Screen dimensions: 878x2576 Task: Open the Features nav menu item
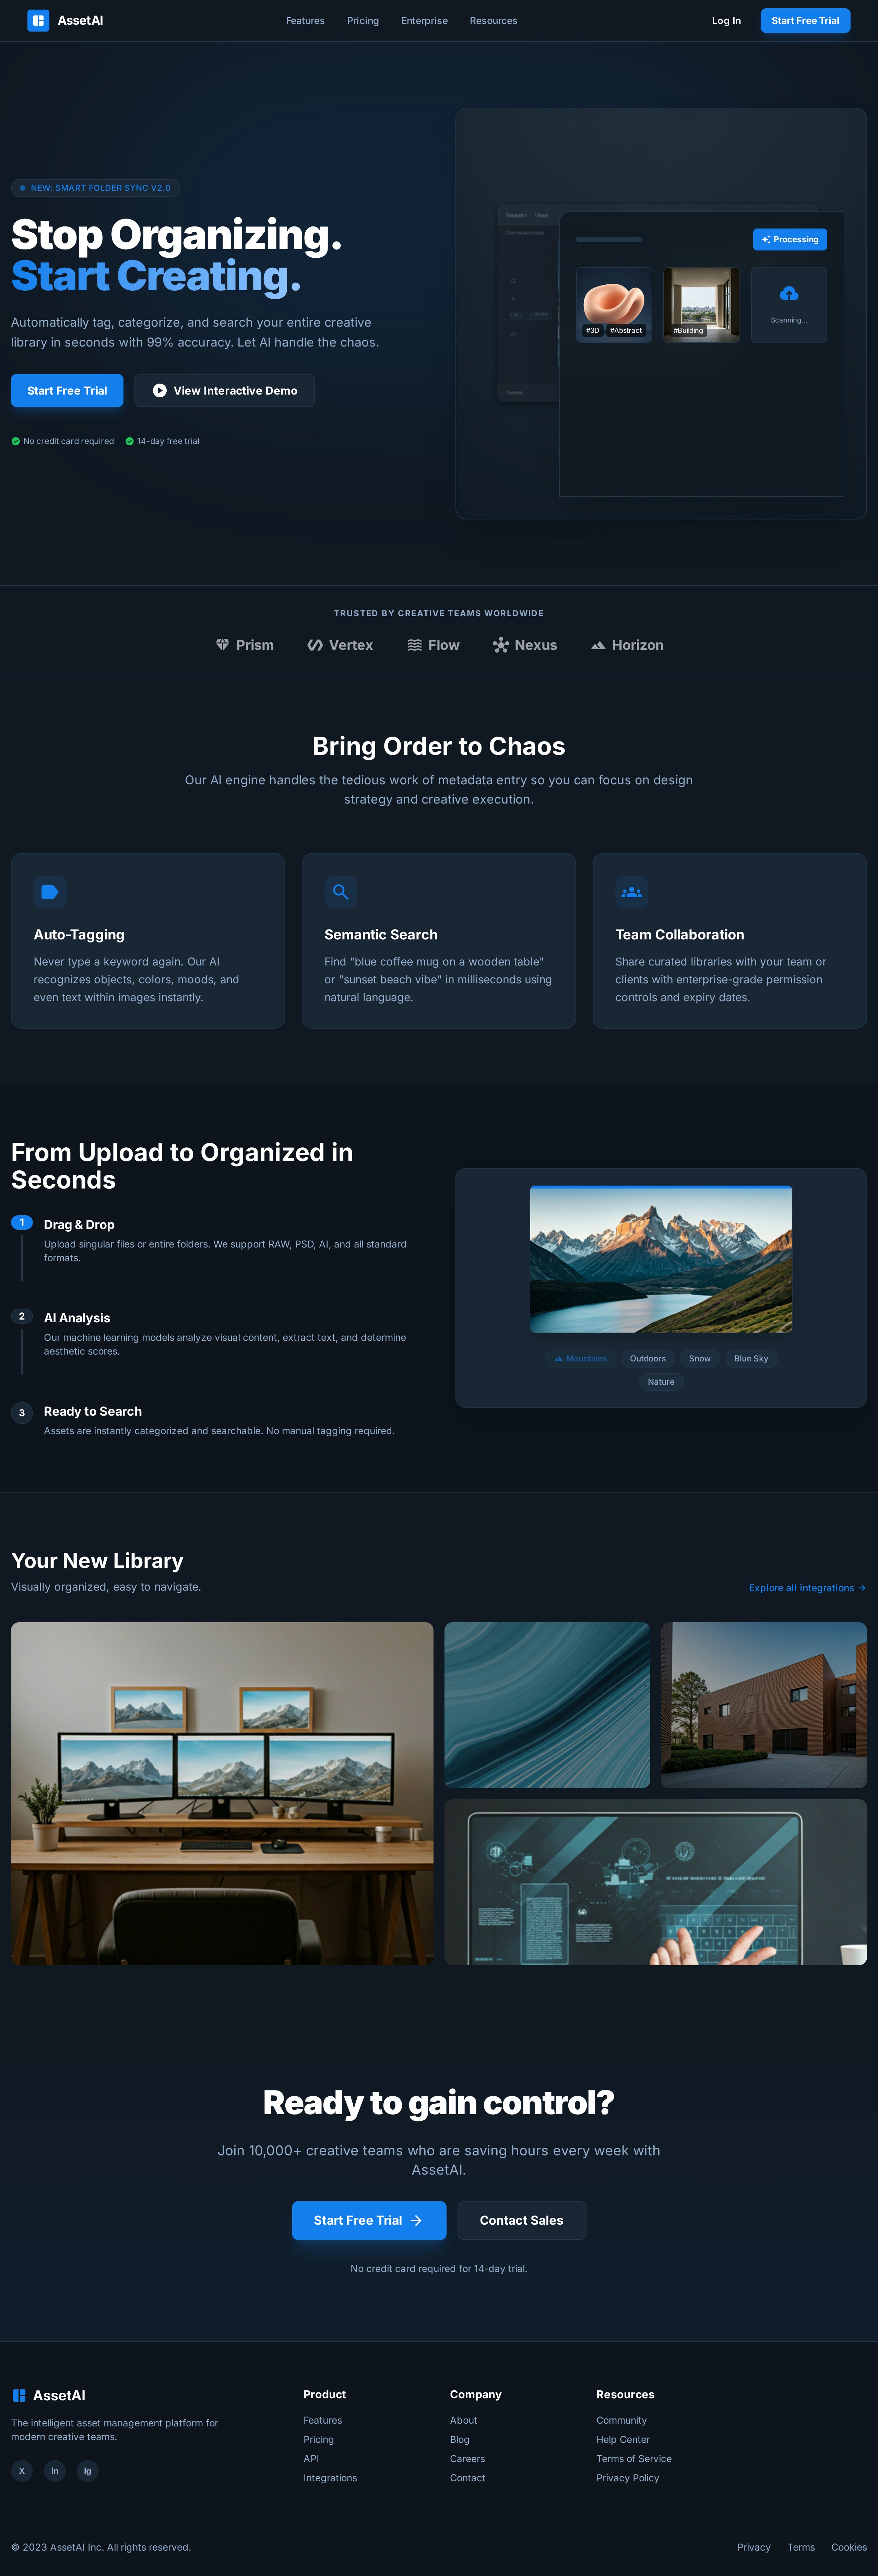(x=305, y=21)
